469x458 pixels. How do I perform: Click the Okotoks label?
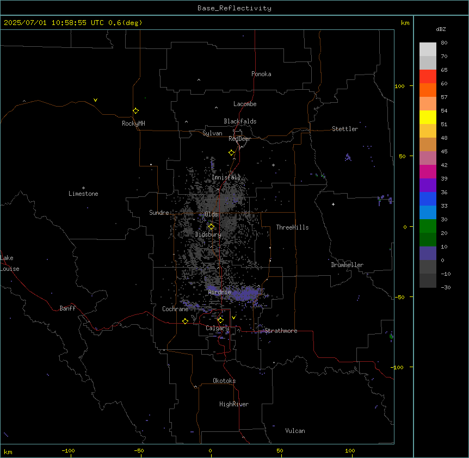click(224, 381)
